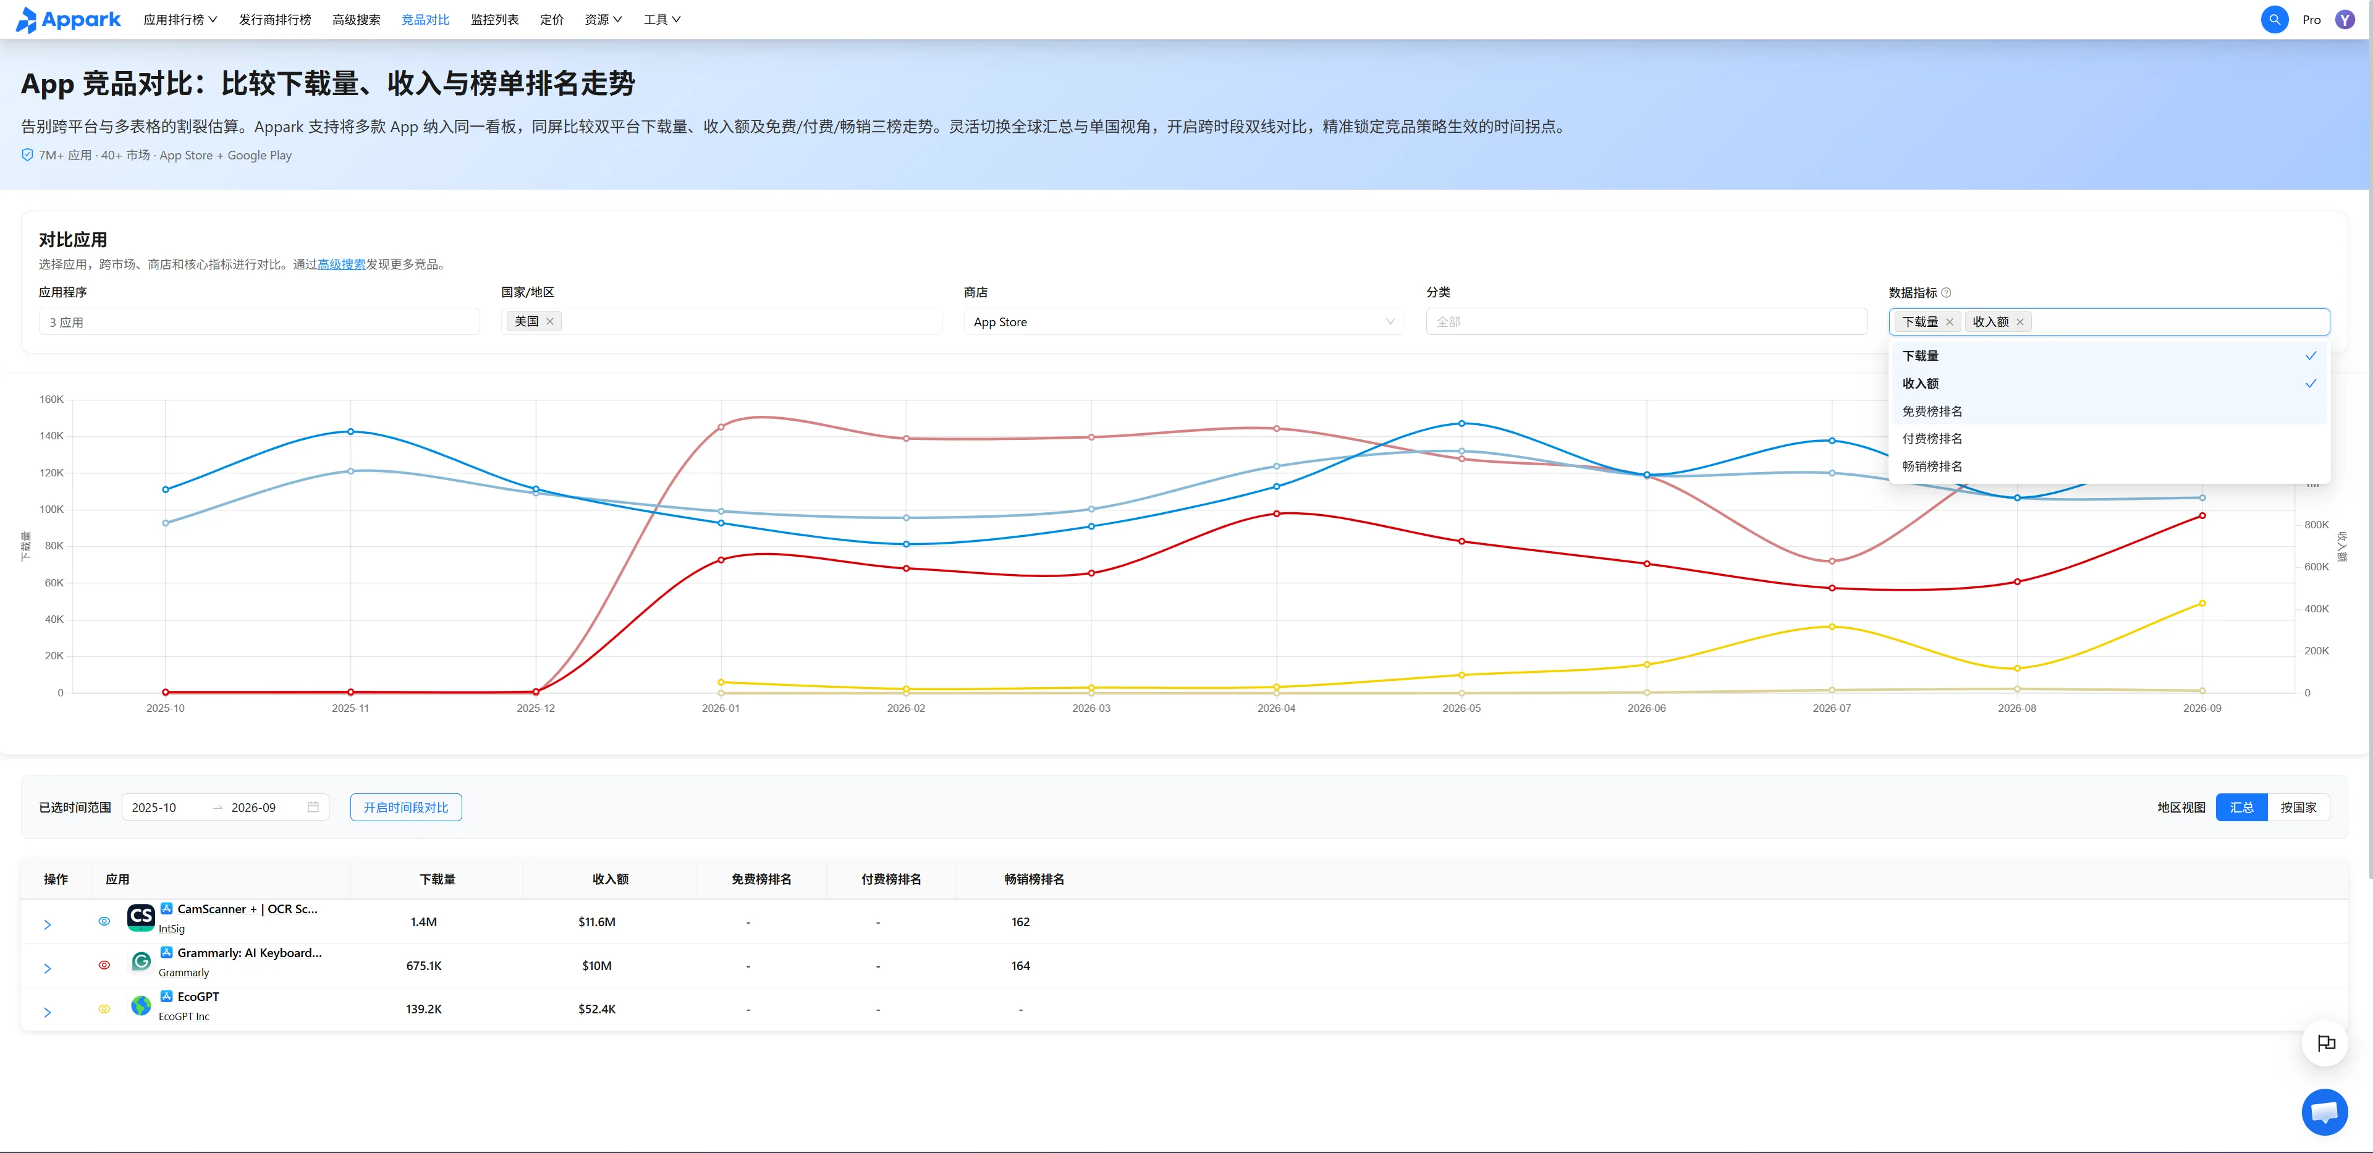Click the 免费榜排名 column header
Viewport: 2373px width, 1153px height.
pyautogui.click(x=761, y=879)
